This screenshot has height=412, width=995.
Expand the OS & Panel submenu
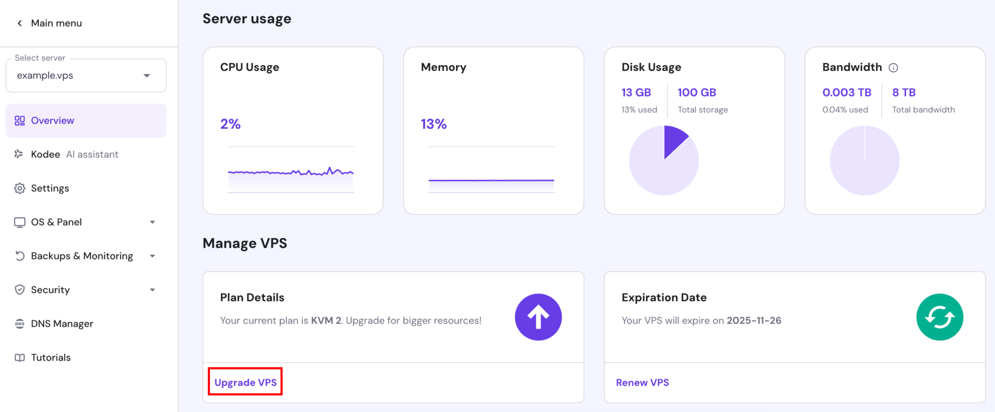[152, 222]
